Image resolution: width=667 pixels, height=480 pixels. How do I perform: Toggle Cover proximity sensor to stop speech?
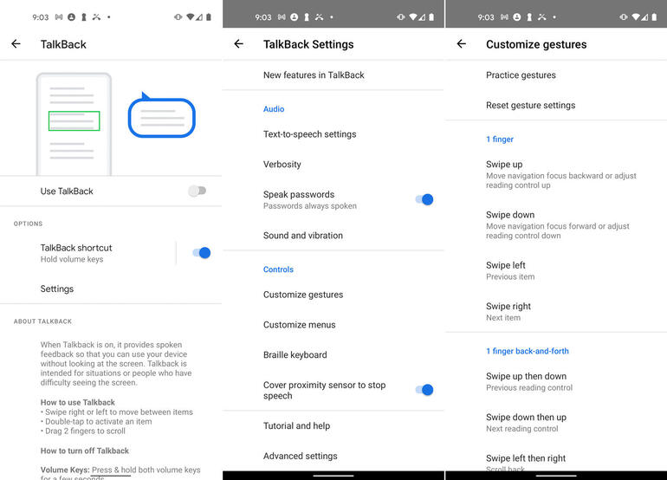pyautogui.click(x=424, y=390)
